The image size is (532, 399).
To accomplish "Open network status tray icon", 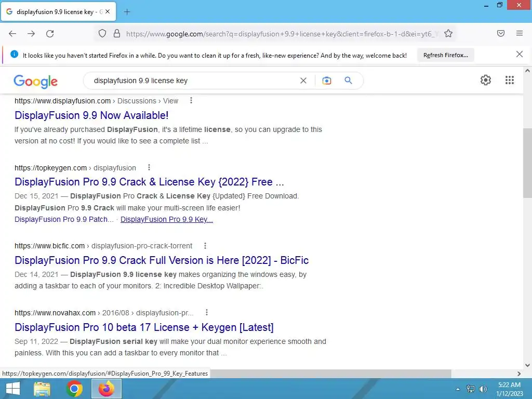I will pos(471,389).
